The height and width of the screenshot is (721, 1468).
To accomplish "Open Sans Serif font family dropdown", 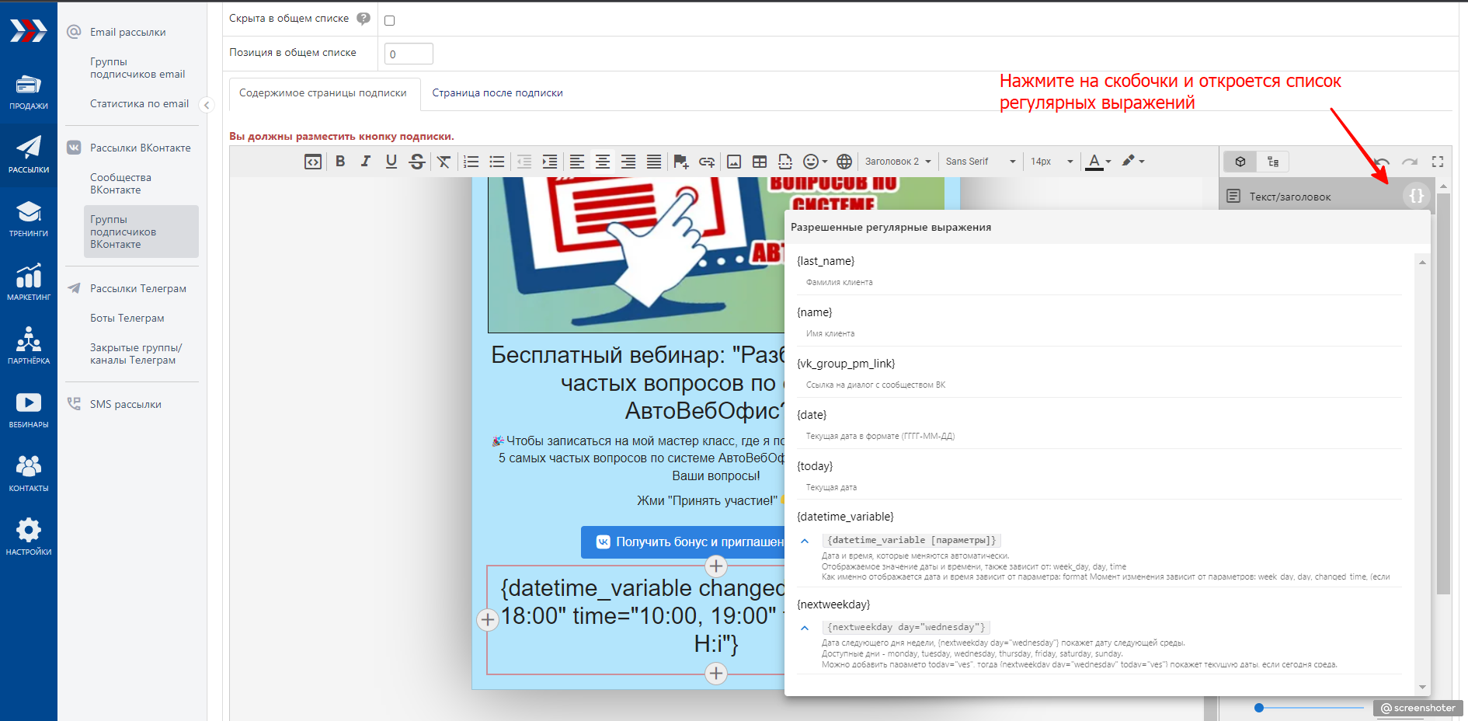I will point(980,162).
